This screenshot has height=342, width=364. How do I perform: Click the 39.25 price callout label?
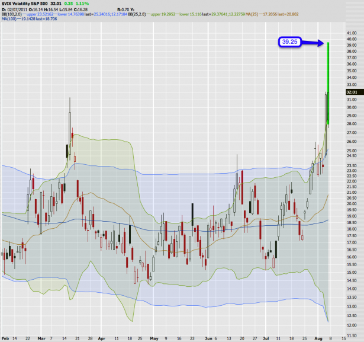tap(292, 43)
